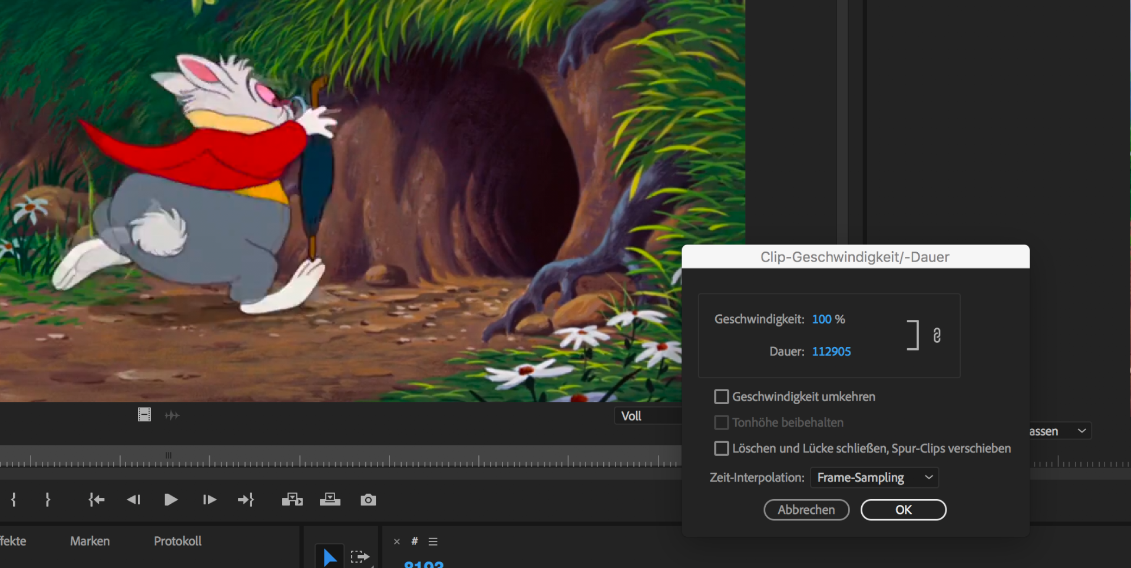Image resolution: width=1131 pixels, height=568 pixels.
Task: Step back one frame
Action: coord(134,500)
